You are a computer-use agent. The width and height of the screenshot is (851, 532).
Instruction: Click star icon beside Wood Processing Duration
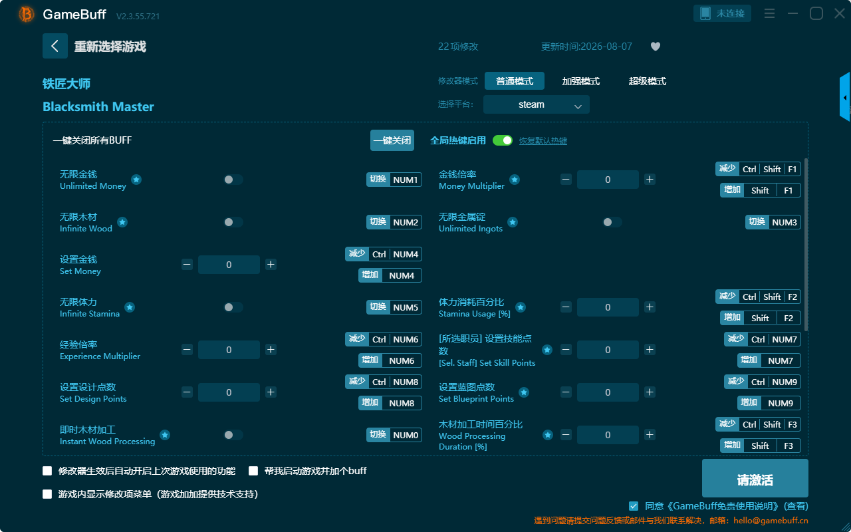coord(548,435)
